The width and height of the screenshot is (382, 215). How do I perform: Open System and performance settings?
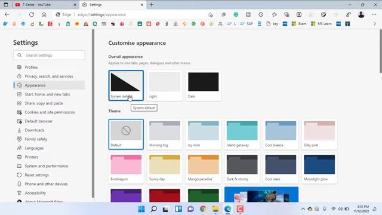coord(49,166)
